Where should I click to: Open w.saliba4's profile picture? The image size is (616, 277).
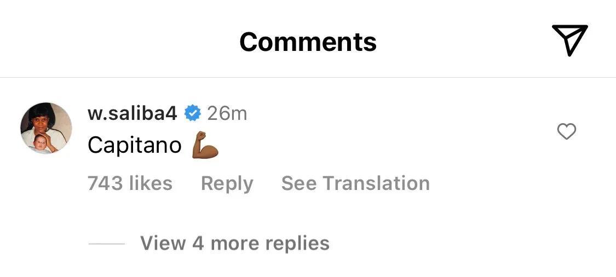[46, 128]
